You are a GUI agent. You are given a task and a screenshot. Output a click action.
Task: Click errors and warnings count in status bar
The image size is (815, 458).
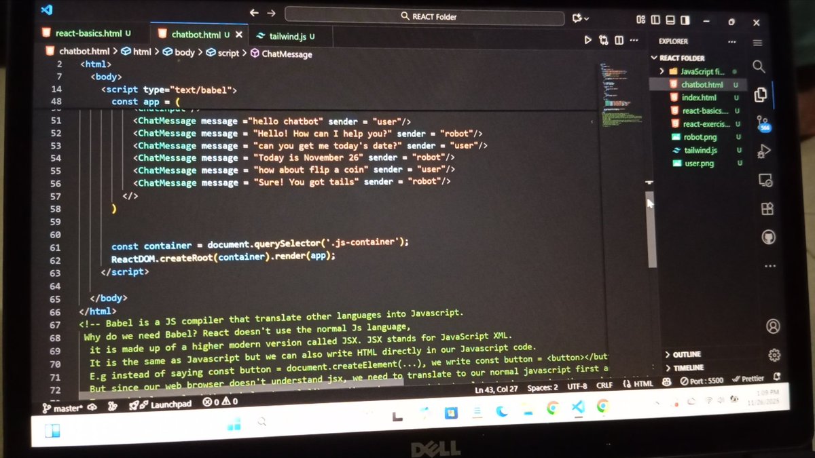(x=220, y=402)
